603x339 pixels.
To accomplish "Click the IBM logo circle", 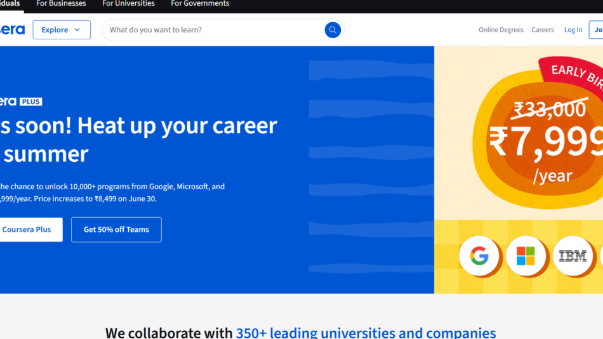I will pyautogui.click(x=573, y=256).
